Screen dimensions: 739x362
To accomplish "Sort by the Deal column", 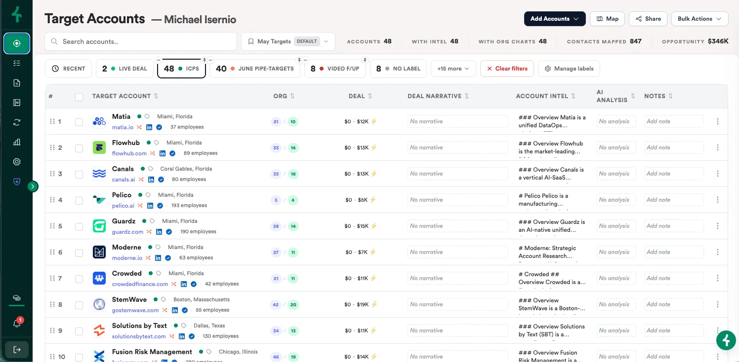I will (370, 96).
